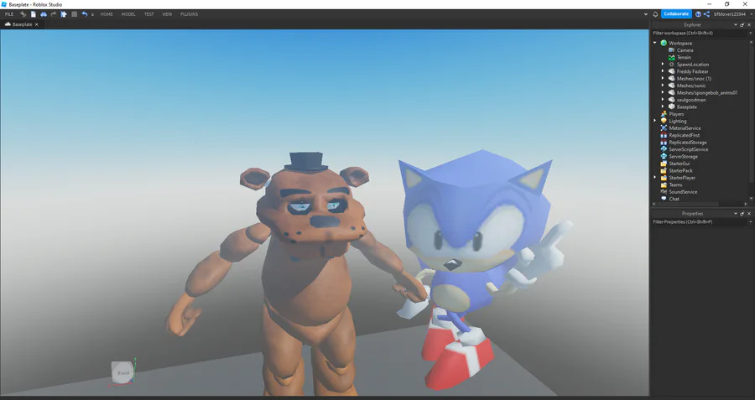The width and height of the screenshot is (755, 400).
Task: Click the SoundService icon
Action: (x=664, y=191)
